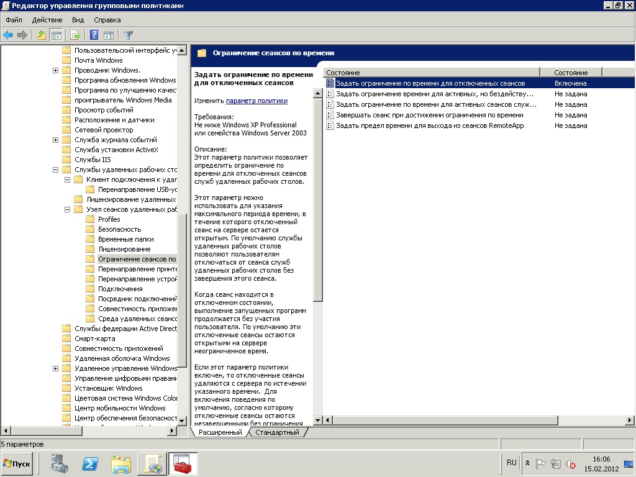Image resolution: width=636 pixels, height=477 pixels.
Task: Launch PowerShell from the taskbar
Action: [91, 464]
